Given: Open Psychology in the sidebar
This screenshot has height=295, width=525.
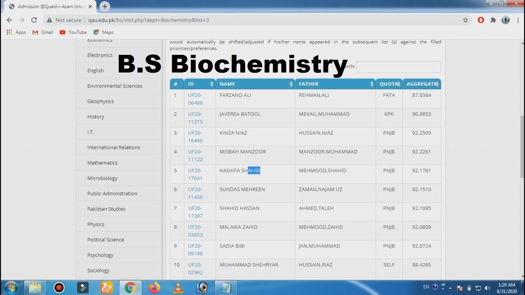Looking at the screenshot, I should point(100,255).
